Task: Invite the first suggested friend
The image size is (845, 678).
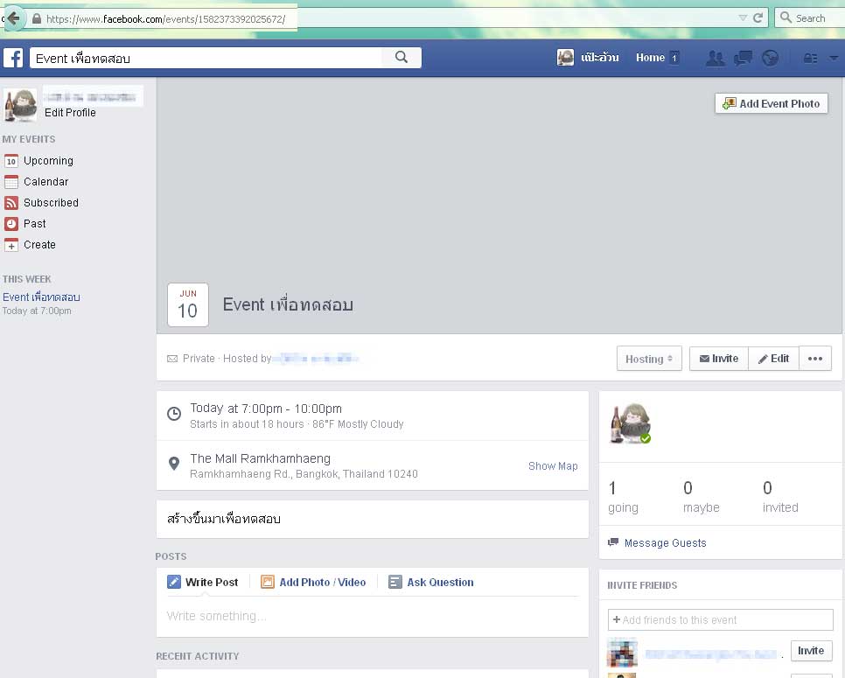Action: pyautogui.click(x=811, y=651)
